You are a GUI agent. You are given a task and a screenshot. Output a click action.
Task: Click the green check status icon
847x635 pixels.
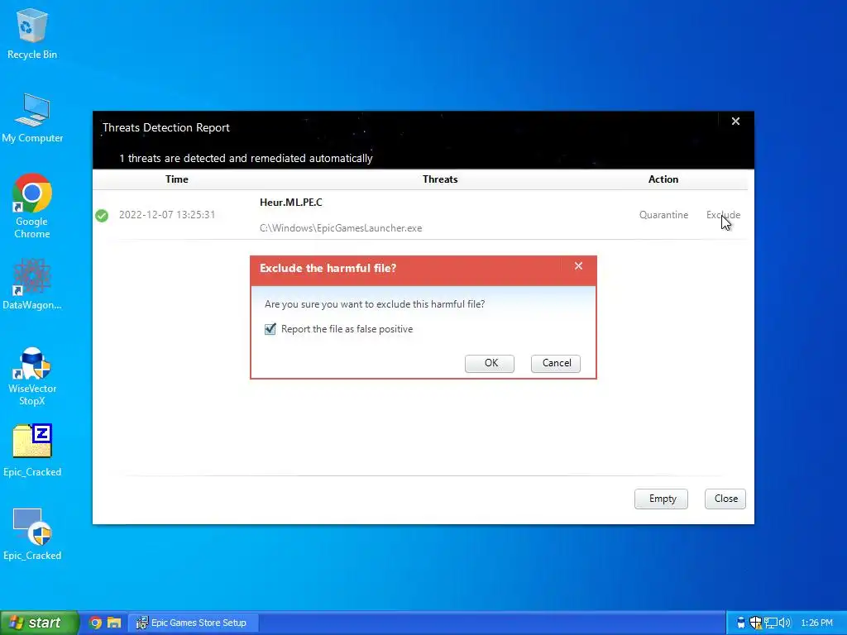click(x=102, y=216)
